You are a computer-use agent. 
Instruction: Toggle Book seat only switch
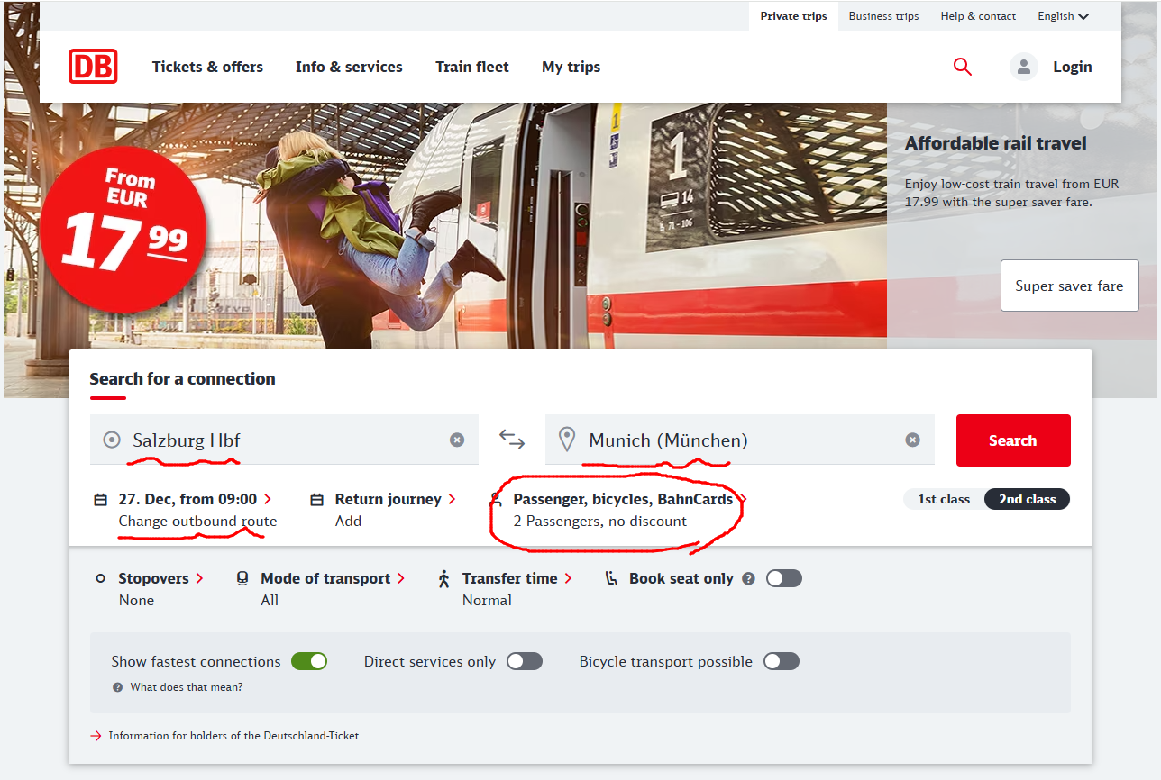point(784,578)
